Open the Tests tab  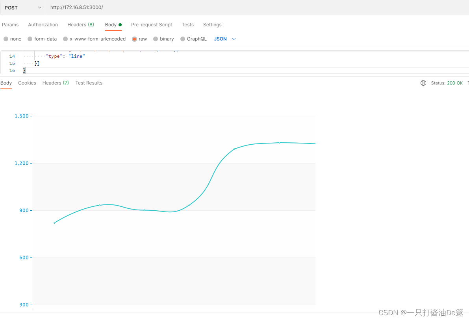coord(187,24)
